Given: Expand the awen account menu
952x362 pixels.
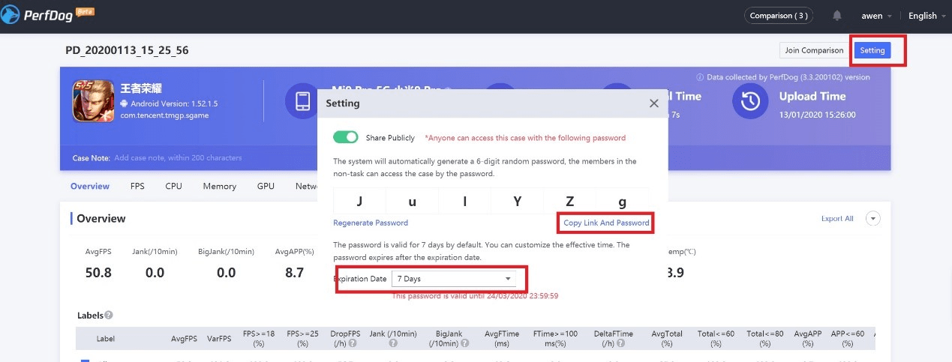Looking at the screenshot, I should point(877,16).
